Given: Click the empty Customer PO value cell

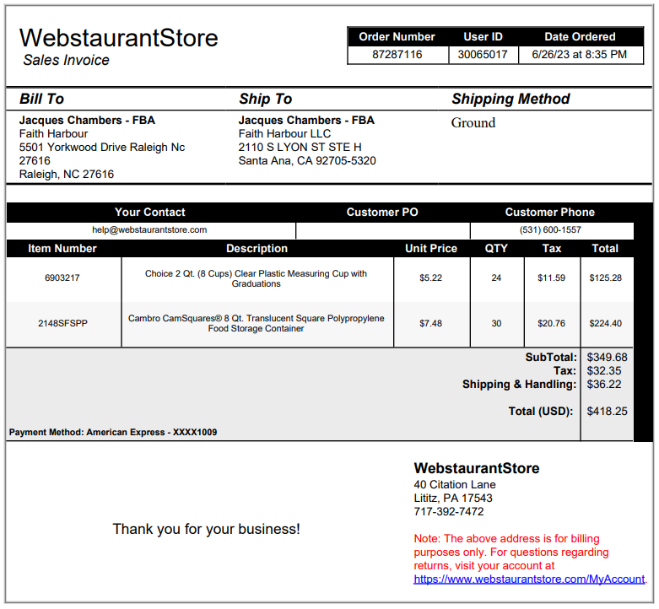Looking at the screenshot, I should coord(383,230).
